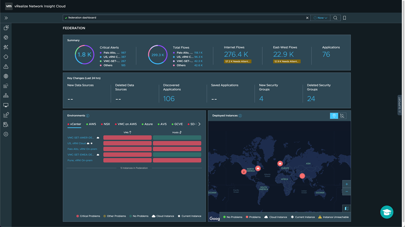Open the graduation cap help button
The height and width of the screenshot is (227, 405).
386,212
